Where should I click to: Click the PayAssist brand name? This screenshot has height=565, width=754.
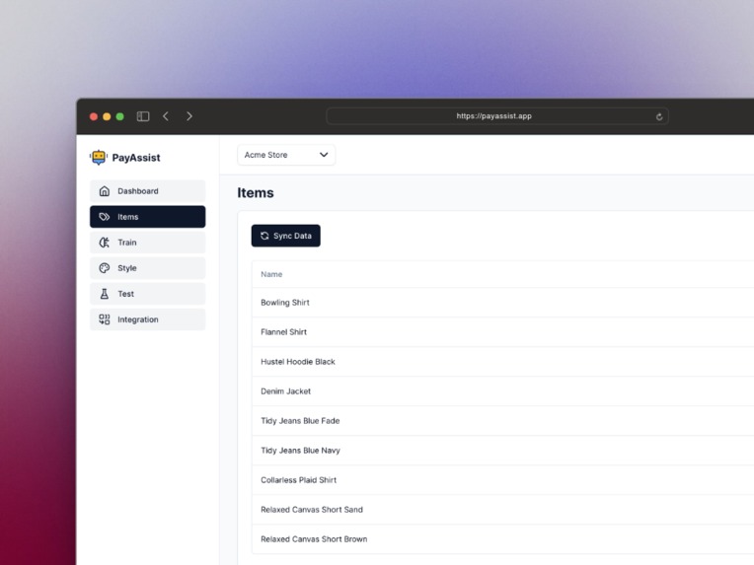136,158
